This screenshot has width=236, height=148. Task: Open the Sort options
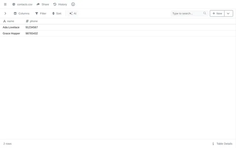coord(57,13)
